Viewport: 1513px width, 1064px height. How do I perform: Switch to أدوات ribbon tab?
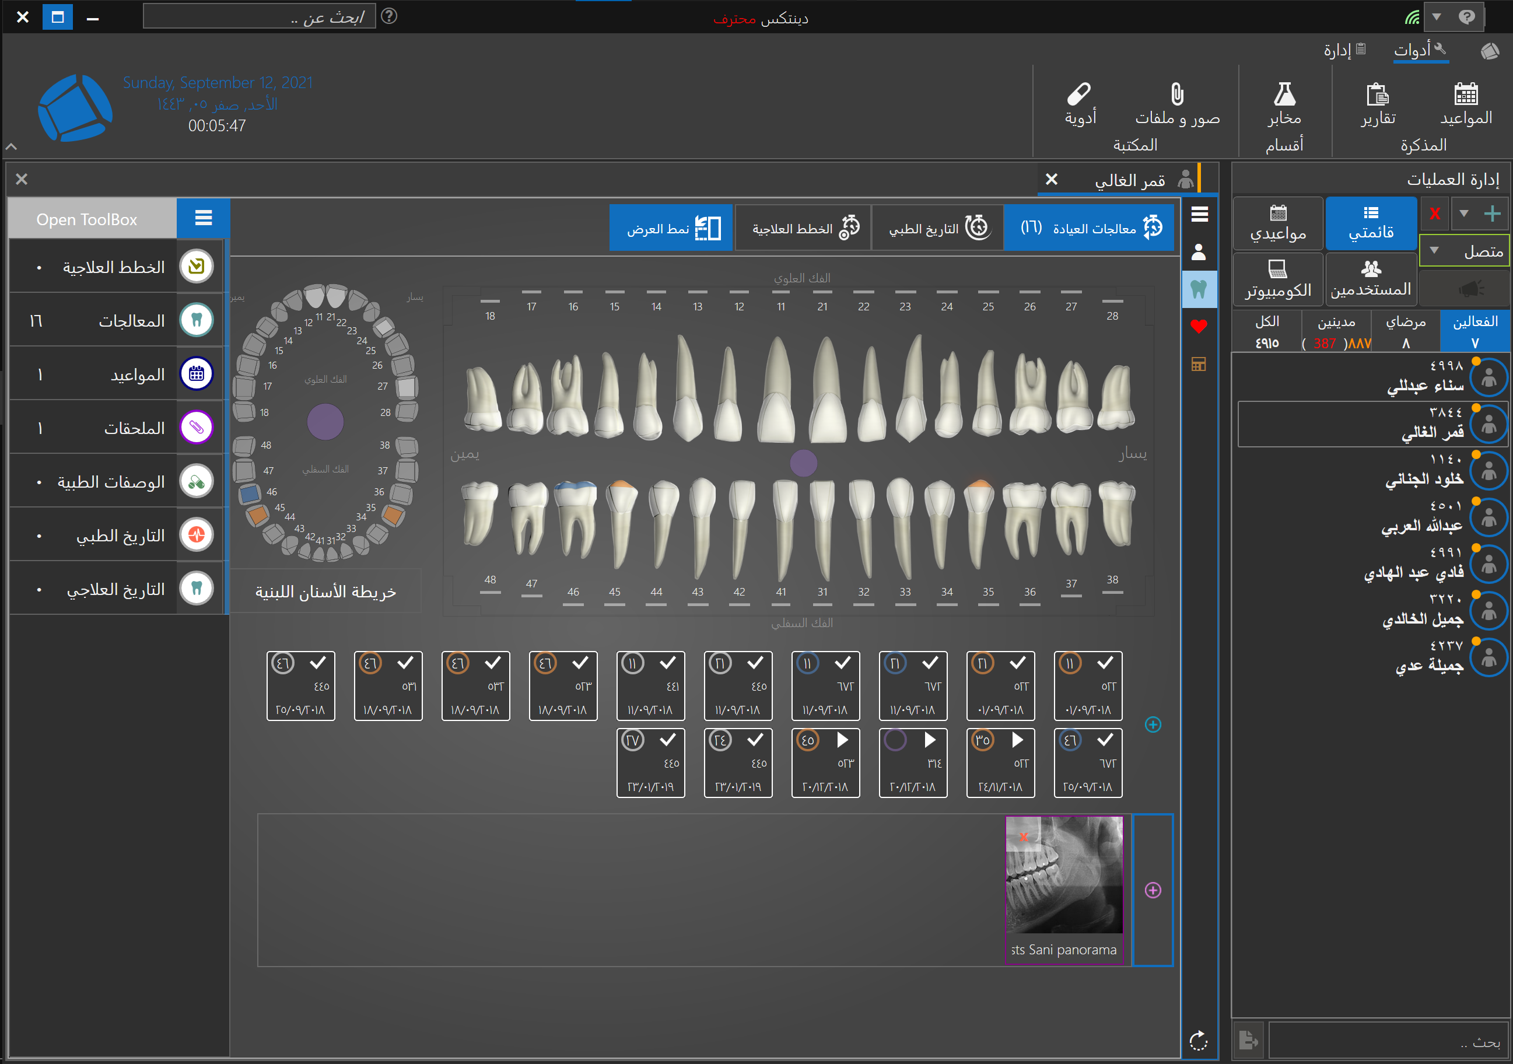(x=1420, y=50)
